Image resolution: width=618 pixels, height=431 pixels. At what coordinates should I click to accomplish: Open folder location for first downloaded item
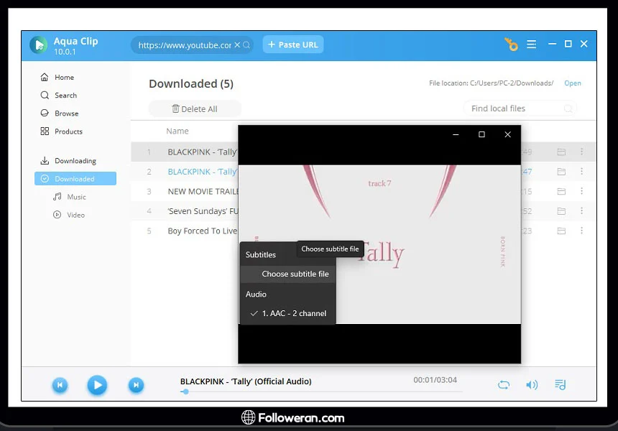561,152
